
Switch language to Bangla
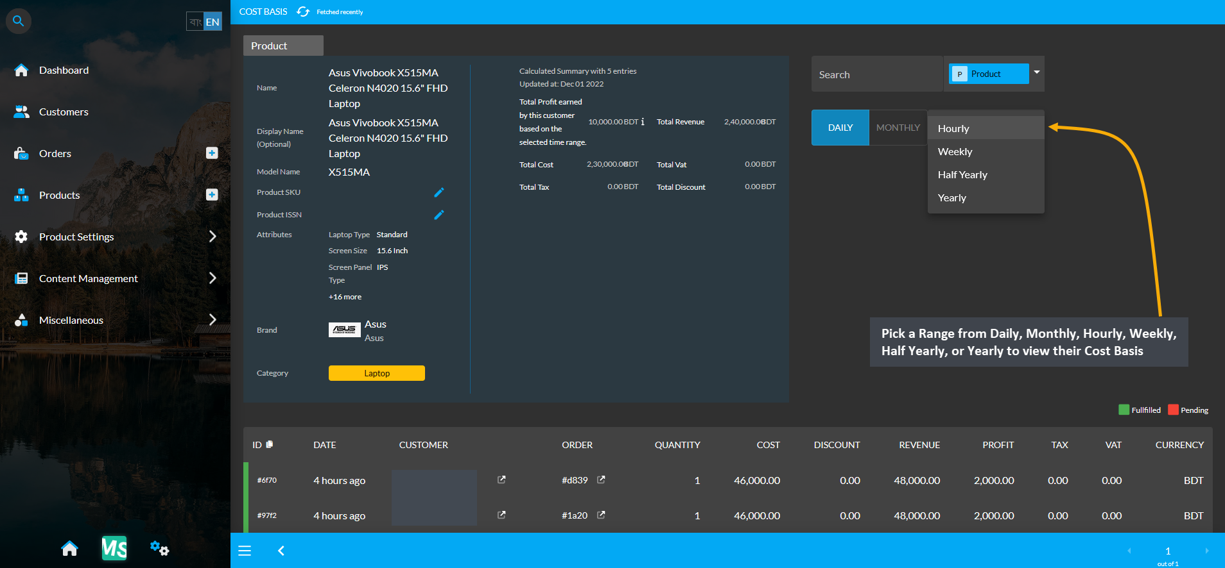(x=195, y=22)
